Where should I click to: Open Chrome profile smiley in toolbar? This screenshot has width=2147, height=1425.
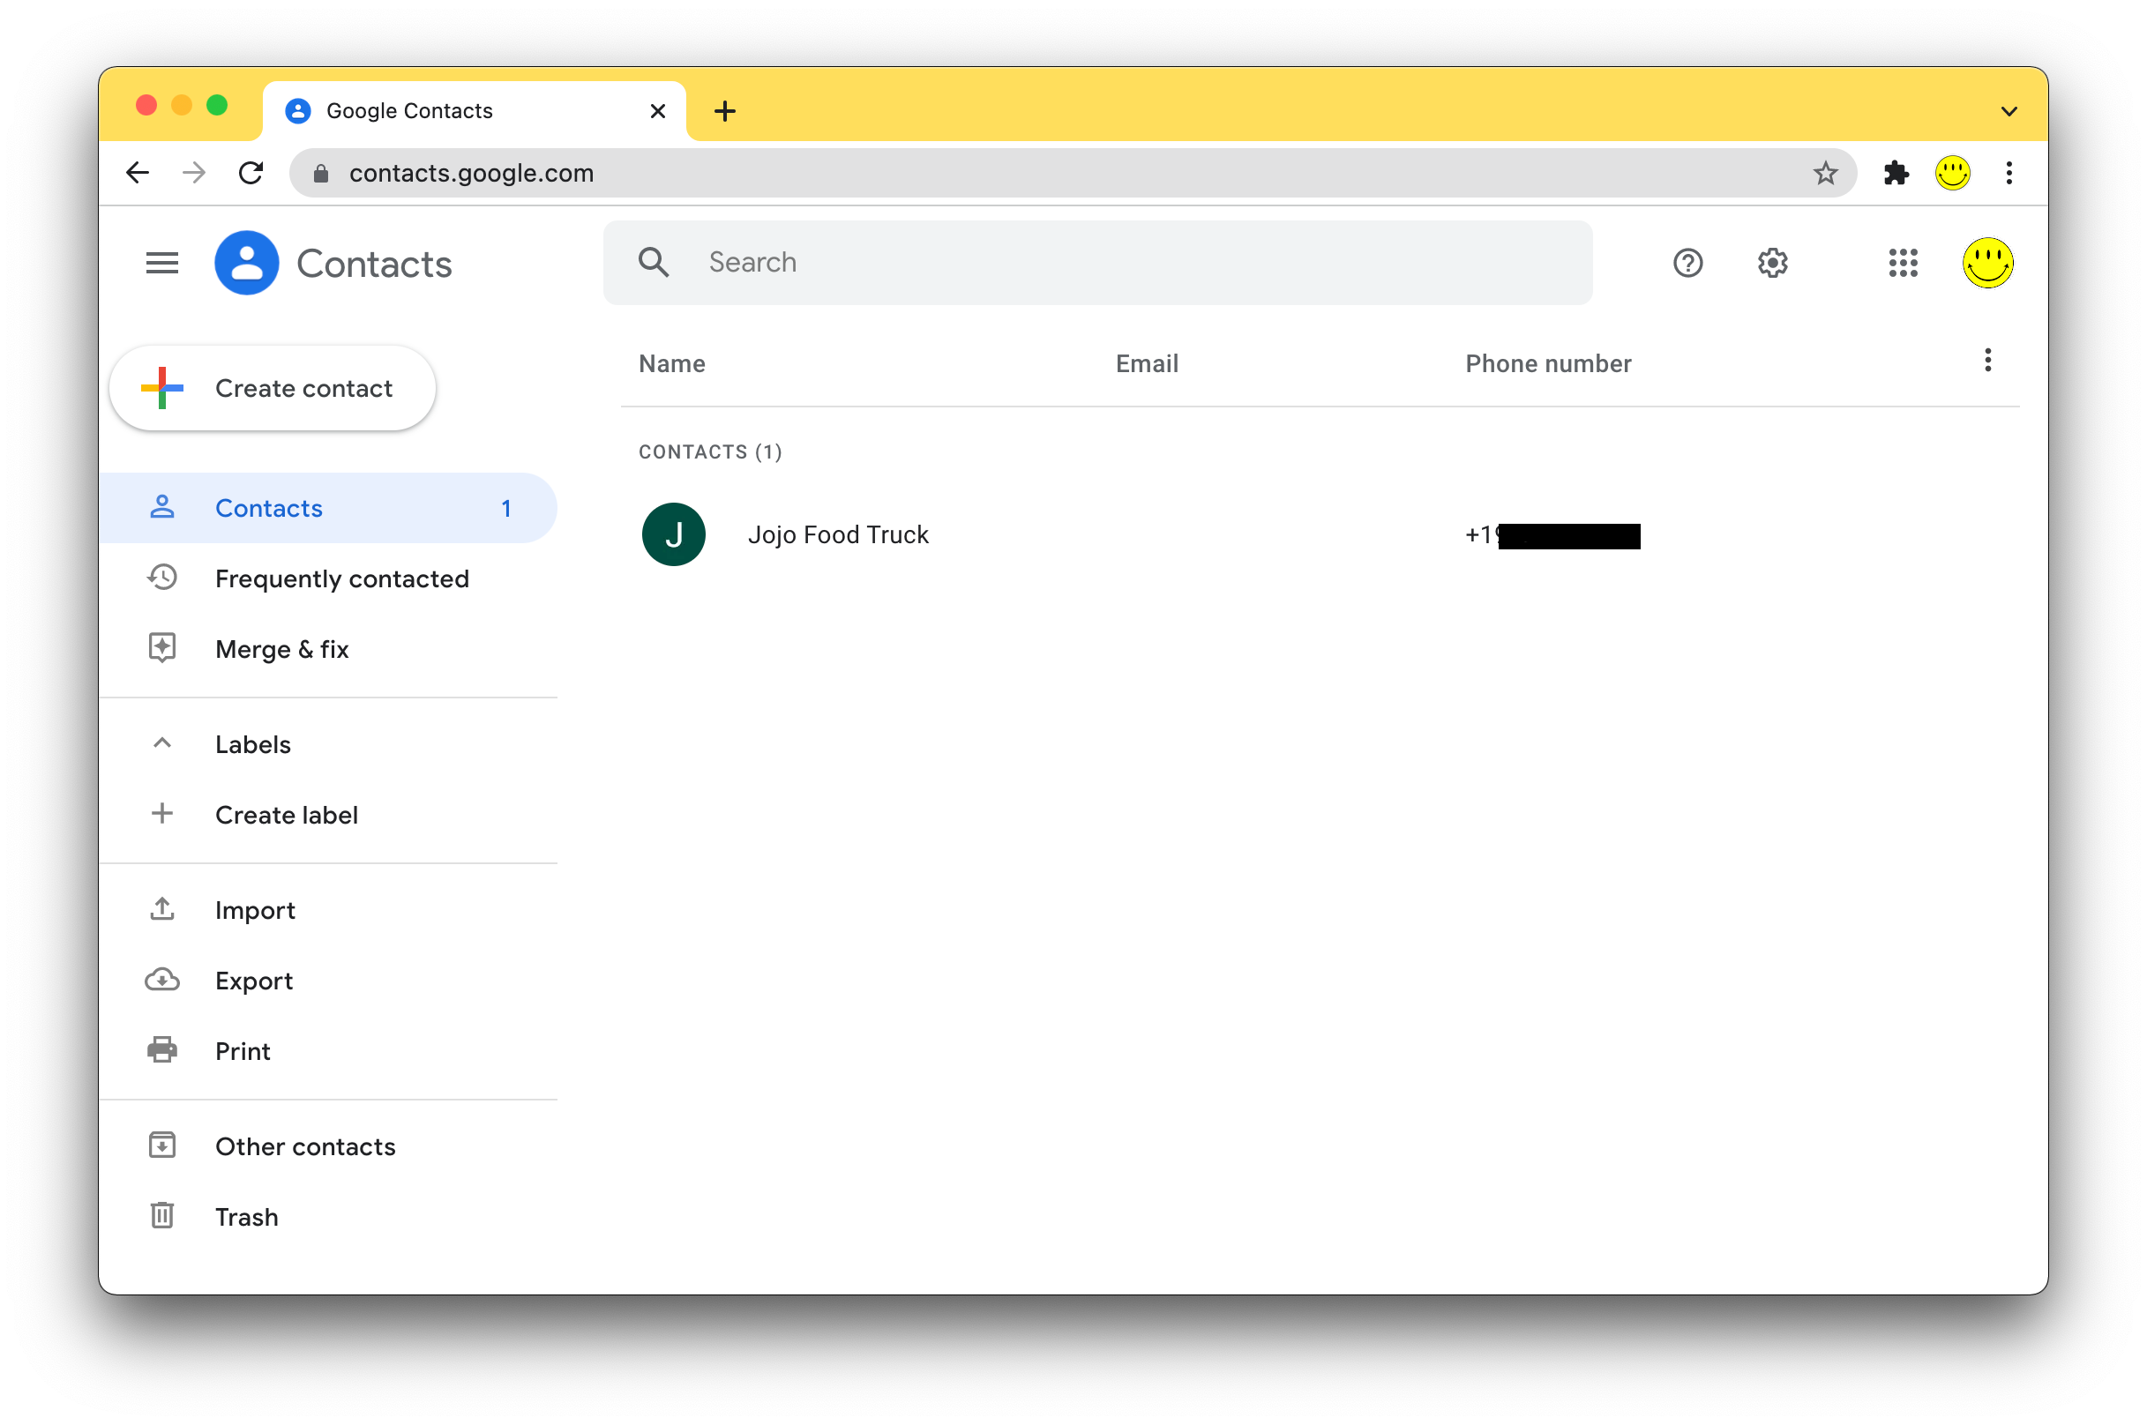[x=1952, y=173]
